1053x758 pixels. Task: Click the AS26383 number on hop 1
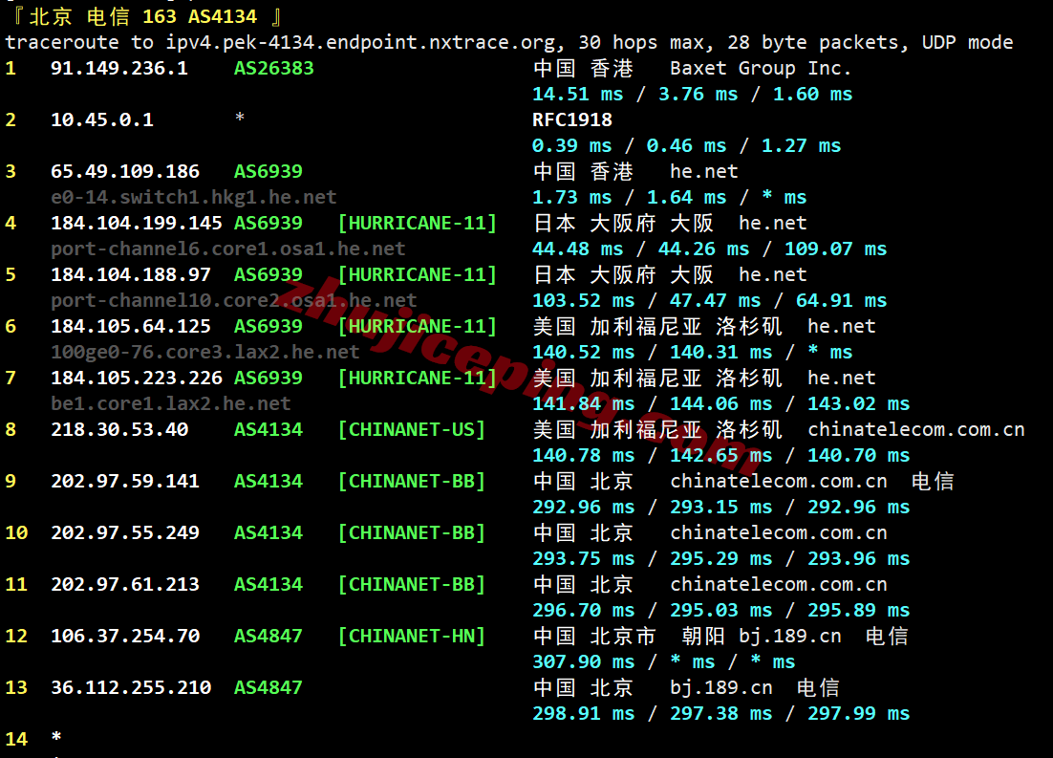273,68
